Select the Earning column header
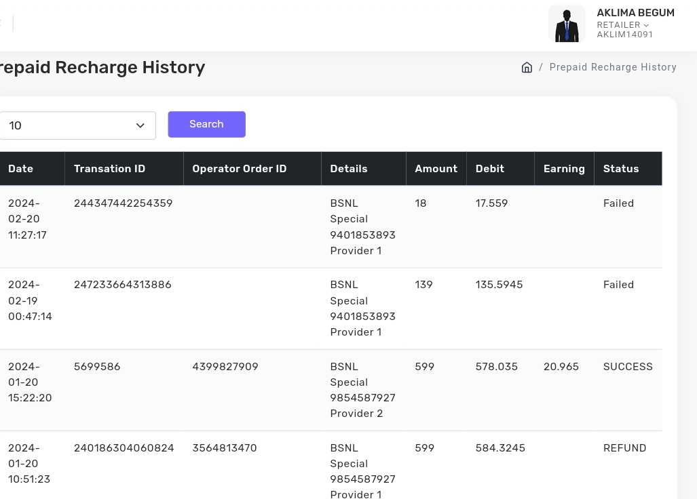This screenshot has width=697, height=499. 563,169
